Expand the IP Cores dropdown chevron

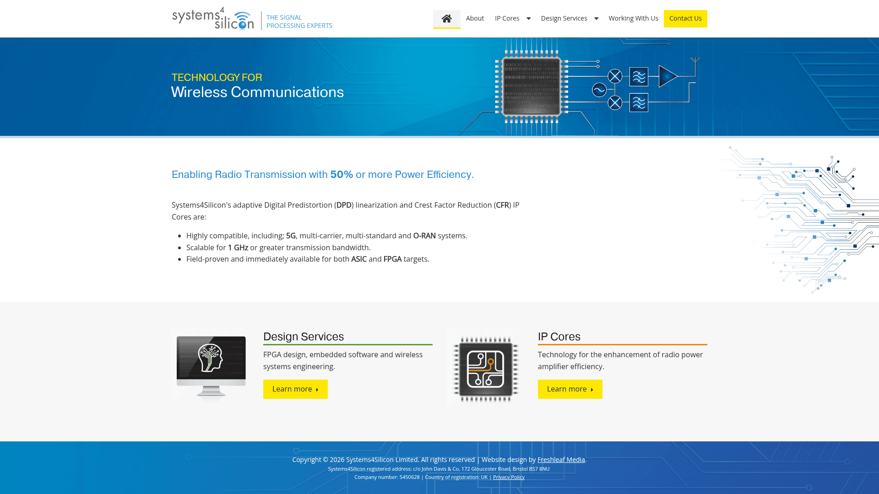pos(528,18)
